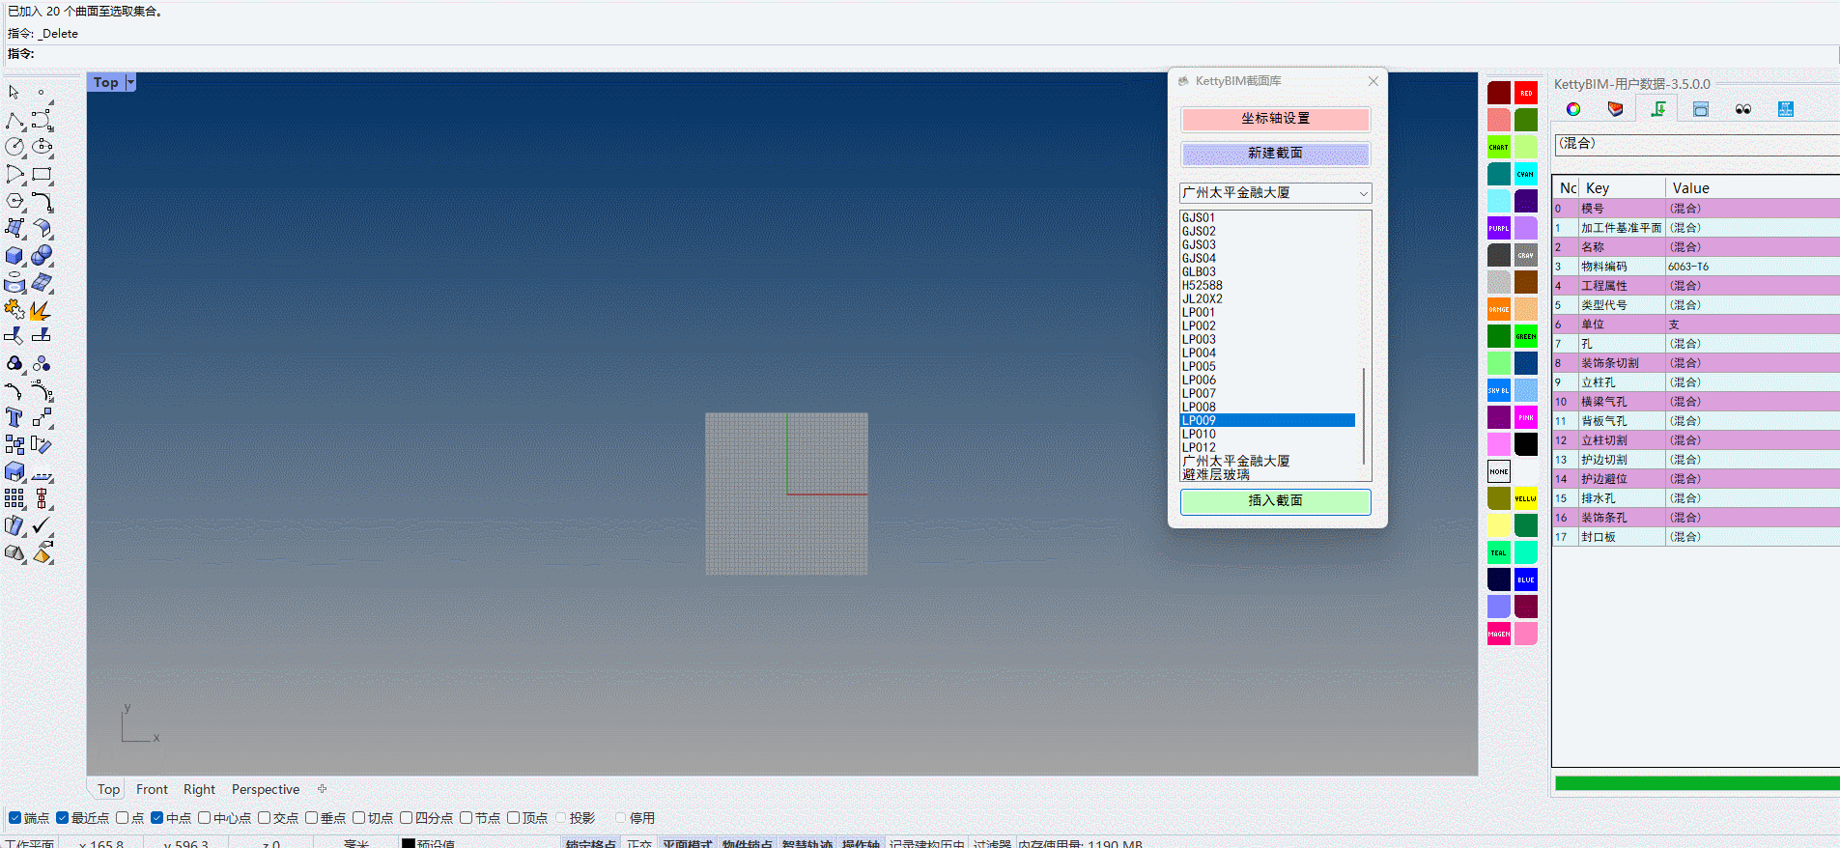
Task: Select GJS01 in the section list
Action: tap(1267, 217)
